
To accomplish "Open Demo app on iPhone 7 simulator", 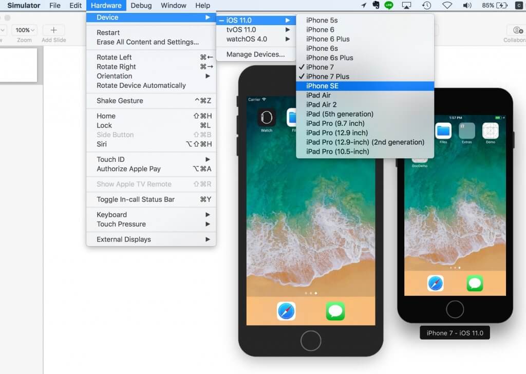I will pyautogui.click(x=490, y=131).
